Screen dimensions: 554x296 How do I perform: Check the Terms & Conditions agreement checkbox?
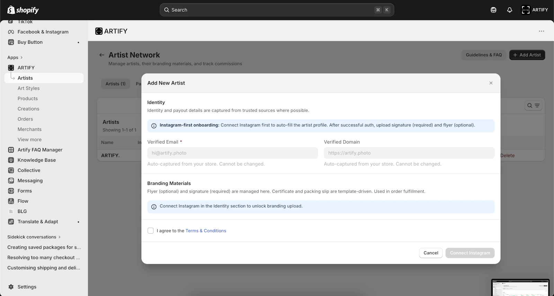pyautogui.click(x=151, y=231)
